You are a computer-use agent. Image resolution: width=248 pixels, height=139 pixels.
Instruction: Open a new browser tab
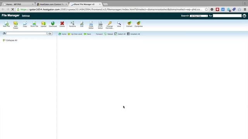tap(105, 4)
